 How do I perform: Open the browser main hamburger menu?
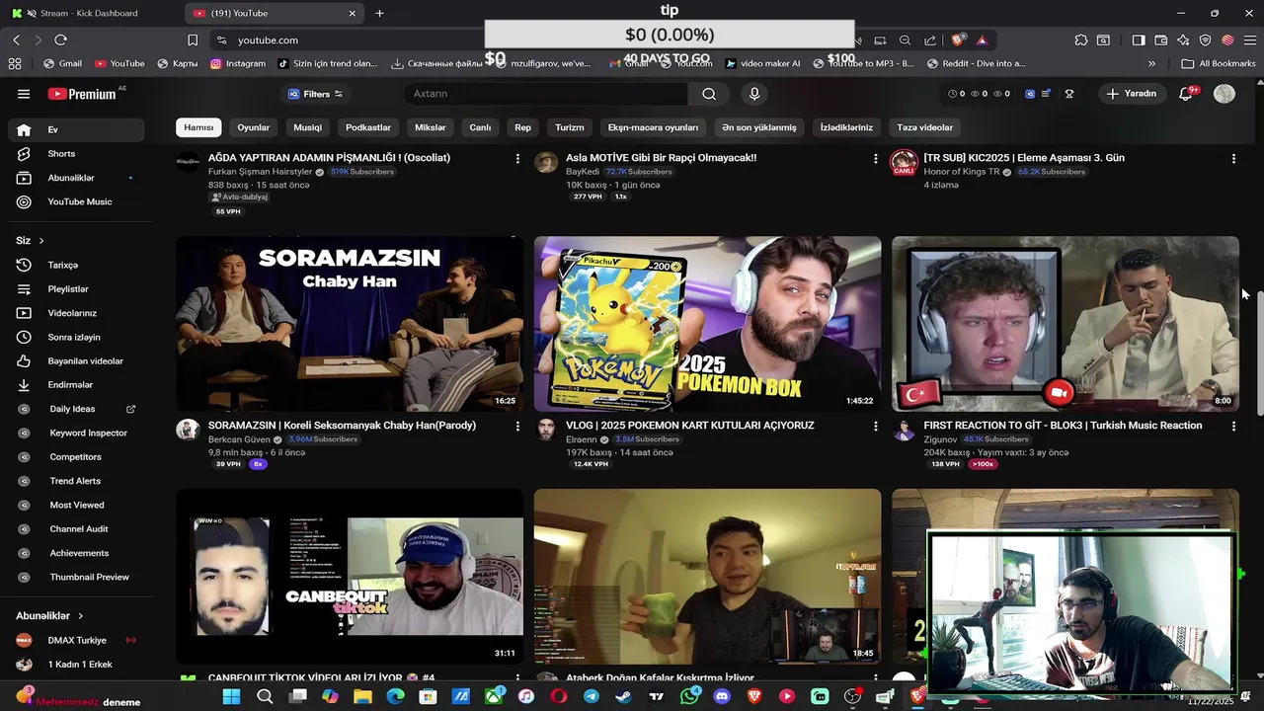(x=1249, y=39)
